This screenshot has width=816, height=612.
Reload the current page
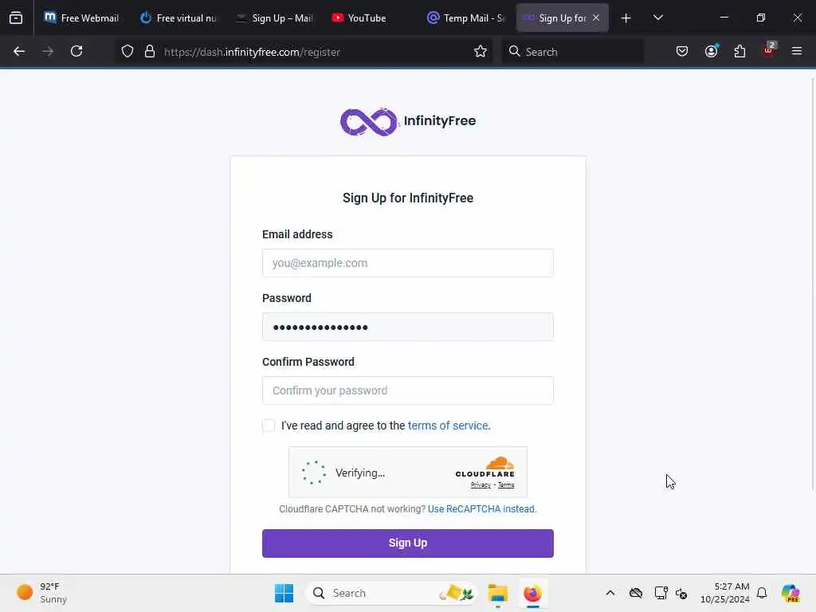tap(76, 51)
